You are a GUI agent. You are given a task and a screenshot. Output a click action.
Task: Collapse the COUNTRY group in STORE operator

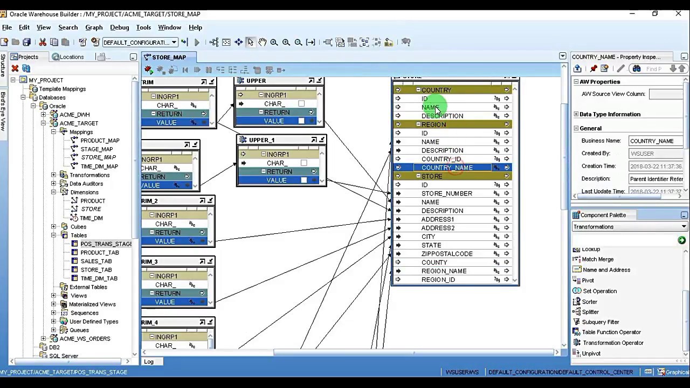[418, 90]
